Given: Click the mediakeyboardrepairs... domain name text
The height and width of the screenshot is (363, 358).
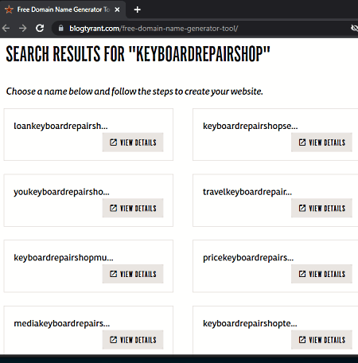Looking at the screenshot, I should pyautogui.click(x=62, y=324).
